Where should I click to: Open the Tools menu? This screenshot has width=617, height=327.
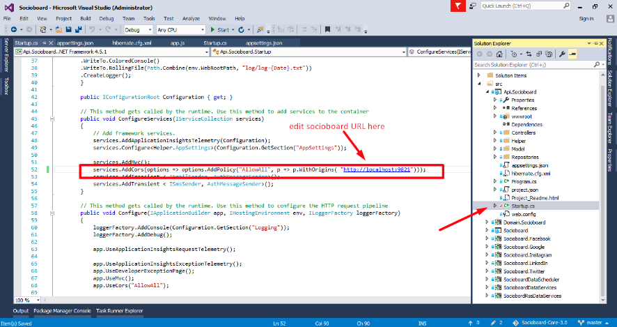149,19
